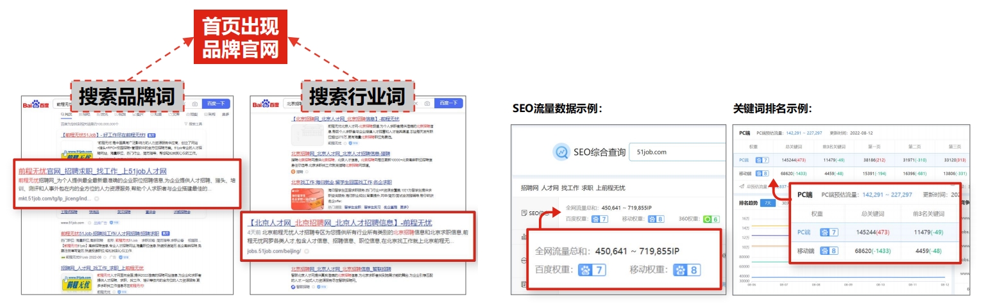Open the highlighted 前程无忧官网_招聘求职_找工作 result link
The image size is (988, 308).
92,172
